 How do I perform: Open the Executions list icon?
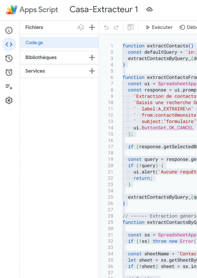click(9, 87)
